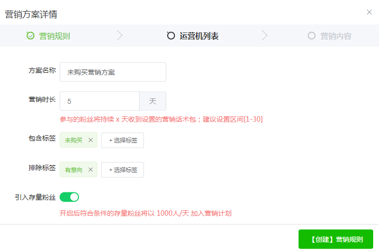Remove the 有意向 tag
The image size is (379, 252).
91,170
